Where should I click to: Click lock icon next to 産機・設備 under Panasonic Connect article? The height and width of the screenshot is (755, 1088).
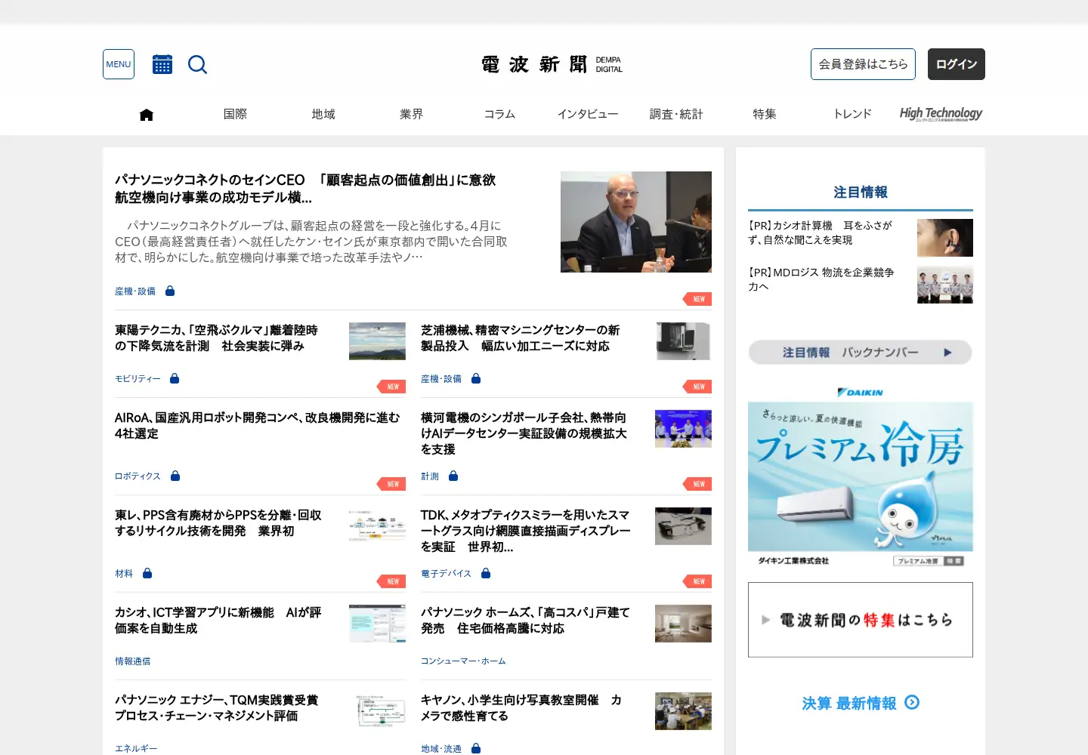[x=170, y=291]
